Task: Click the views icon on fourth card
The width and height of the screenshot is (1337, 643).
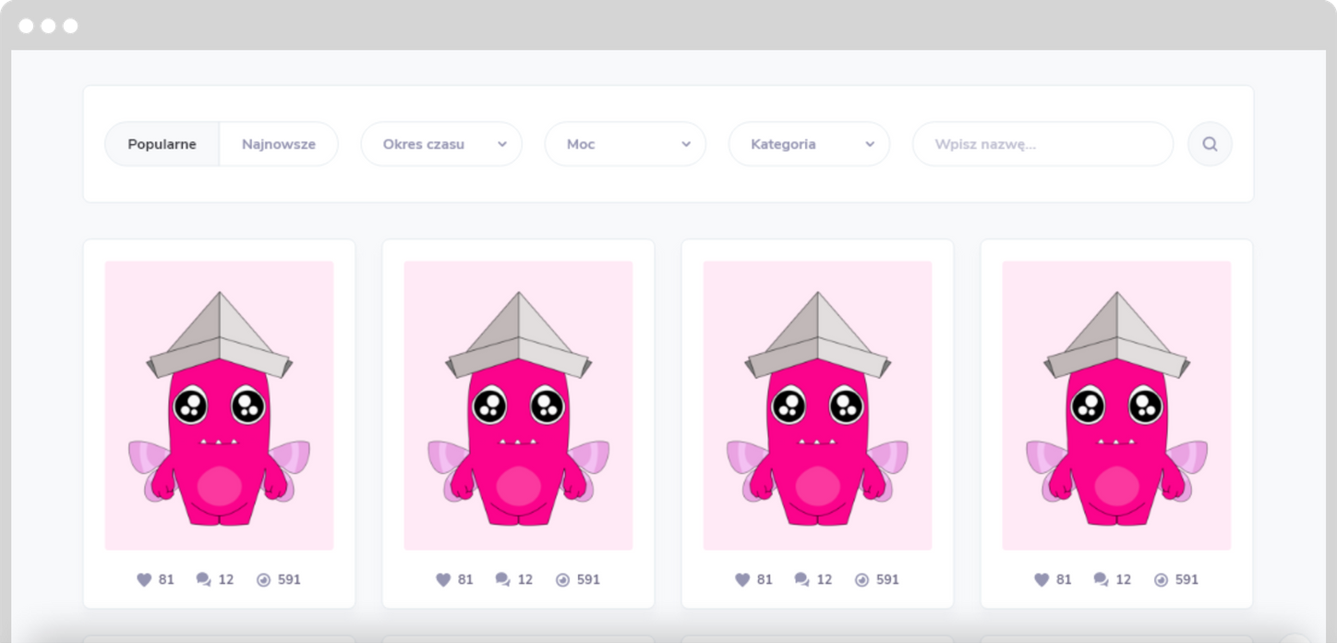Action: click(1161, 580)
